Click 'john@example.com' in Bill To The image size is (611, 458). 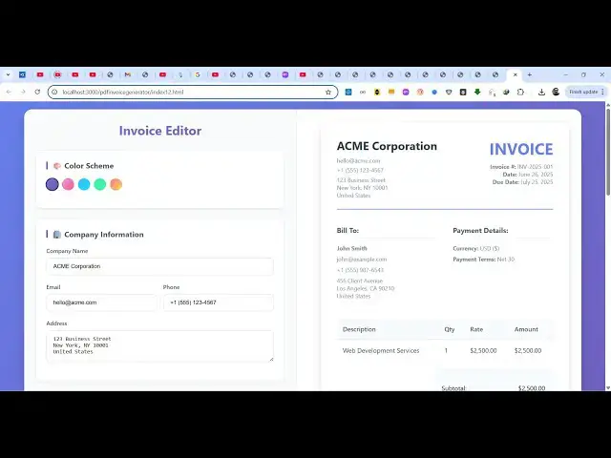click(362, 260)
